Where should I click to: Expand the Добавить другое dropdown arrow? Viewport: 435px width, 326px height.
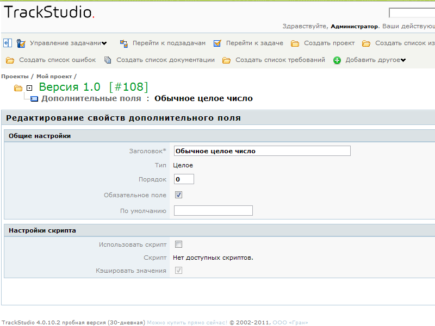pos(403,60)
